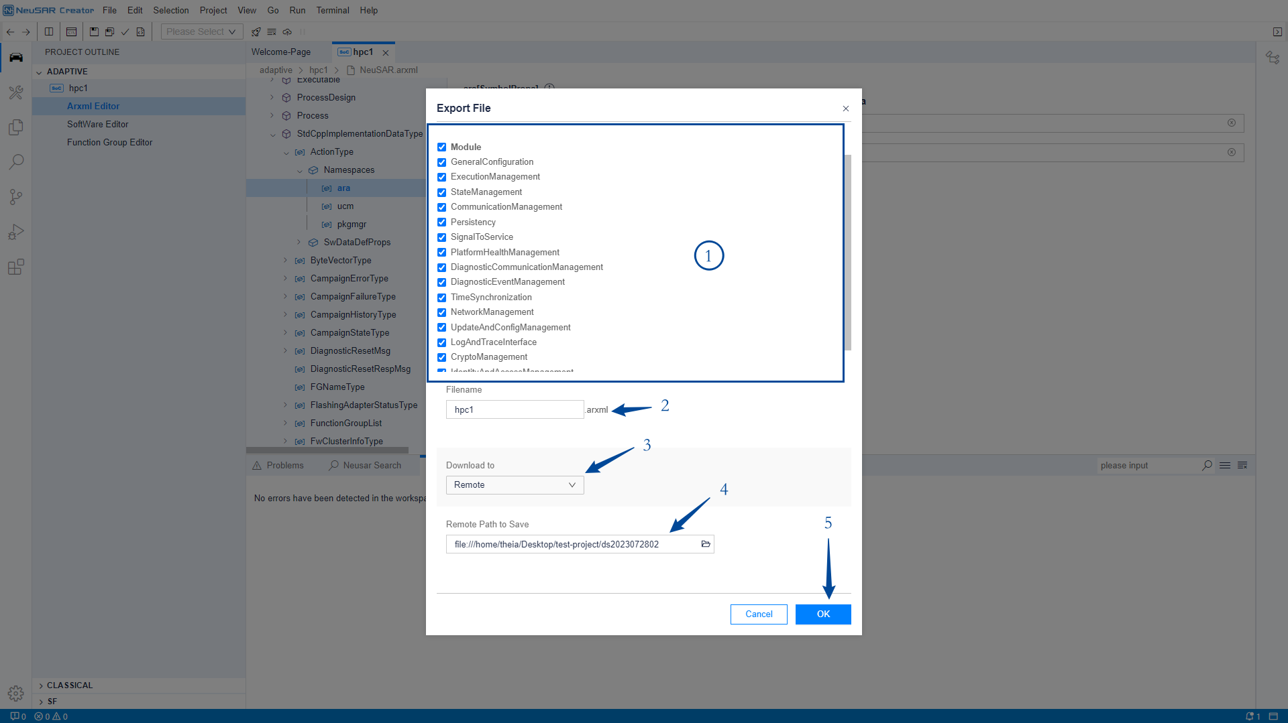
Task: Click the Filename input field
Action: [x=515, y=409]
